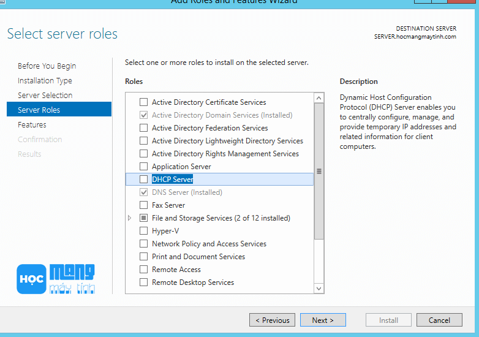Select Active Directory Certificate Services label
Image resolution: width=479 pixels, height=337 pixels.
pyautogui.click(x=209, y=102)
